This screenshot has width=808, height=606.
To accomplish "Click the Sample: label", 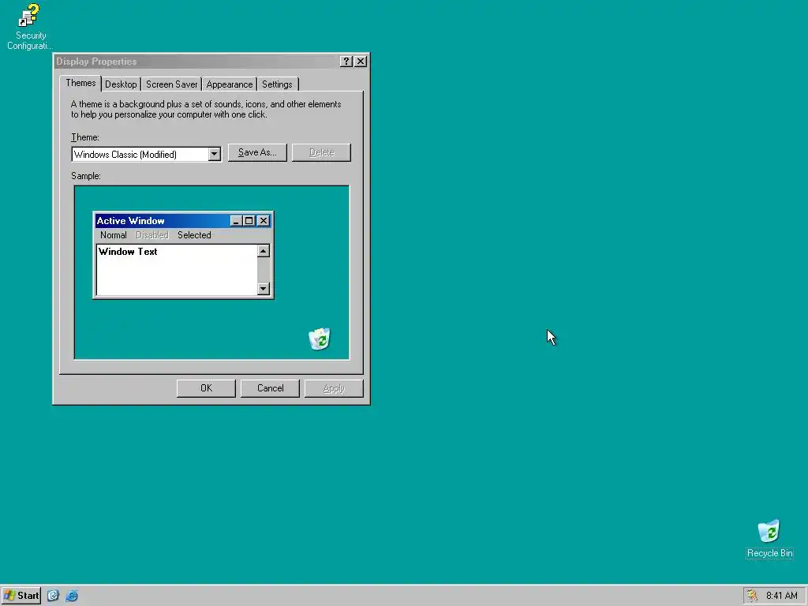I will (x=85, y=176).
